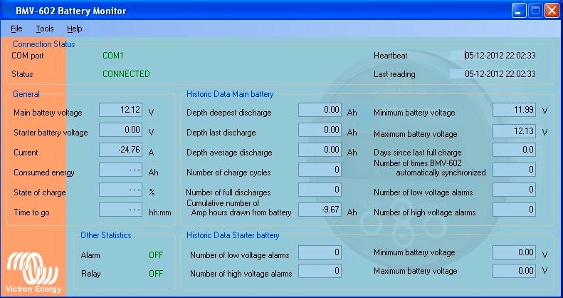Click the Depth deepest discharge label
Screen dimensions: 563x298
pyautogui.click(x=228, y=113)
